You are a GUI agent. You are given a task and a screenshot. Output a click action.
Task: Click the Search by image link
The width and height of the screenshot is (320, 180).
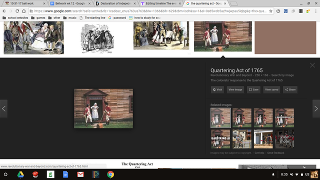pos(282,75)
